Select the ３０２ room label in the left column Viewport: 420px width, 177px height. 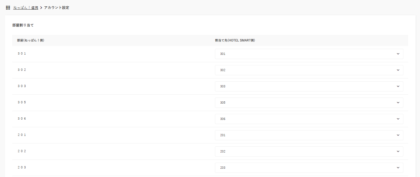pos(22,70)
